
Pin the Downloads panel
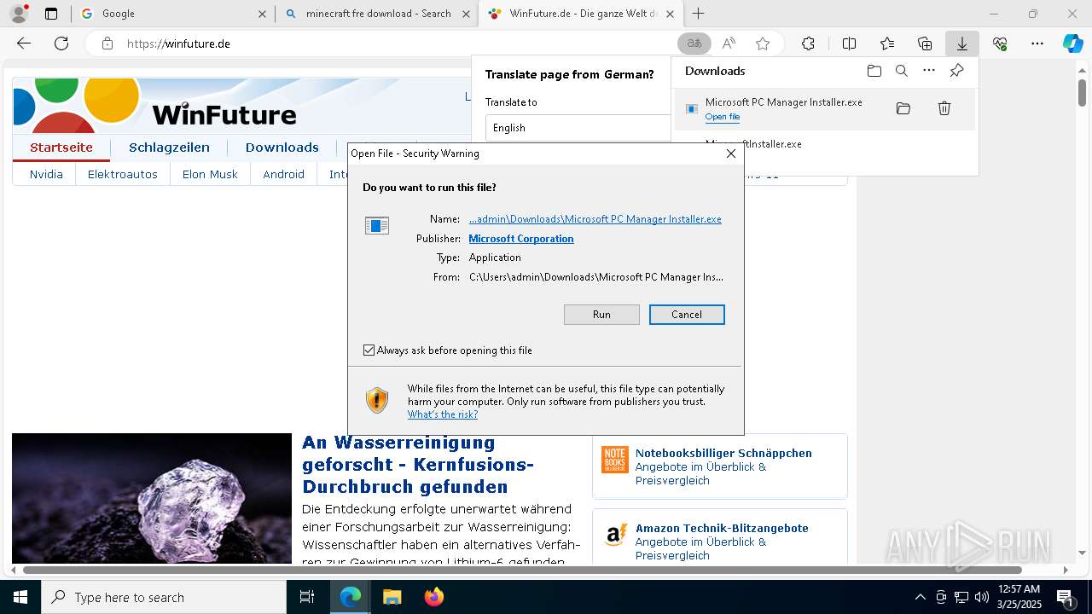point(956,71)
